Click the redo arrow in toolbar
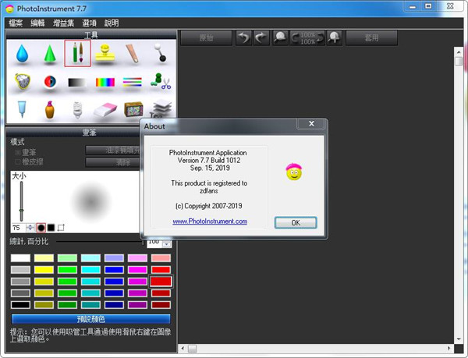Viewport: 468px width, 358px height. pos(261,38)
